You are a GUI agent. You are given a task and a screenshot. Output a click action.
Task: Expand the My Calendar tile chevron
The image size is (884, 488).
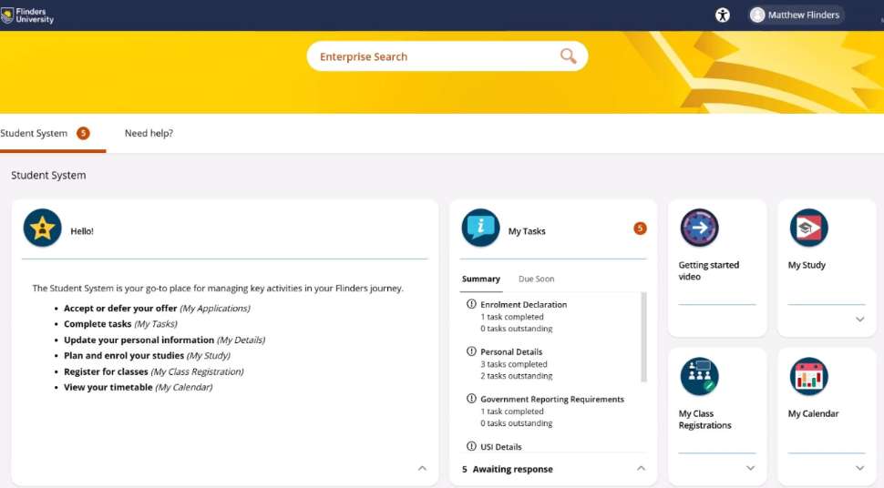click(859, 468)
